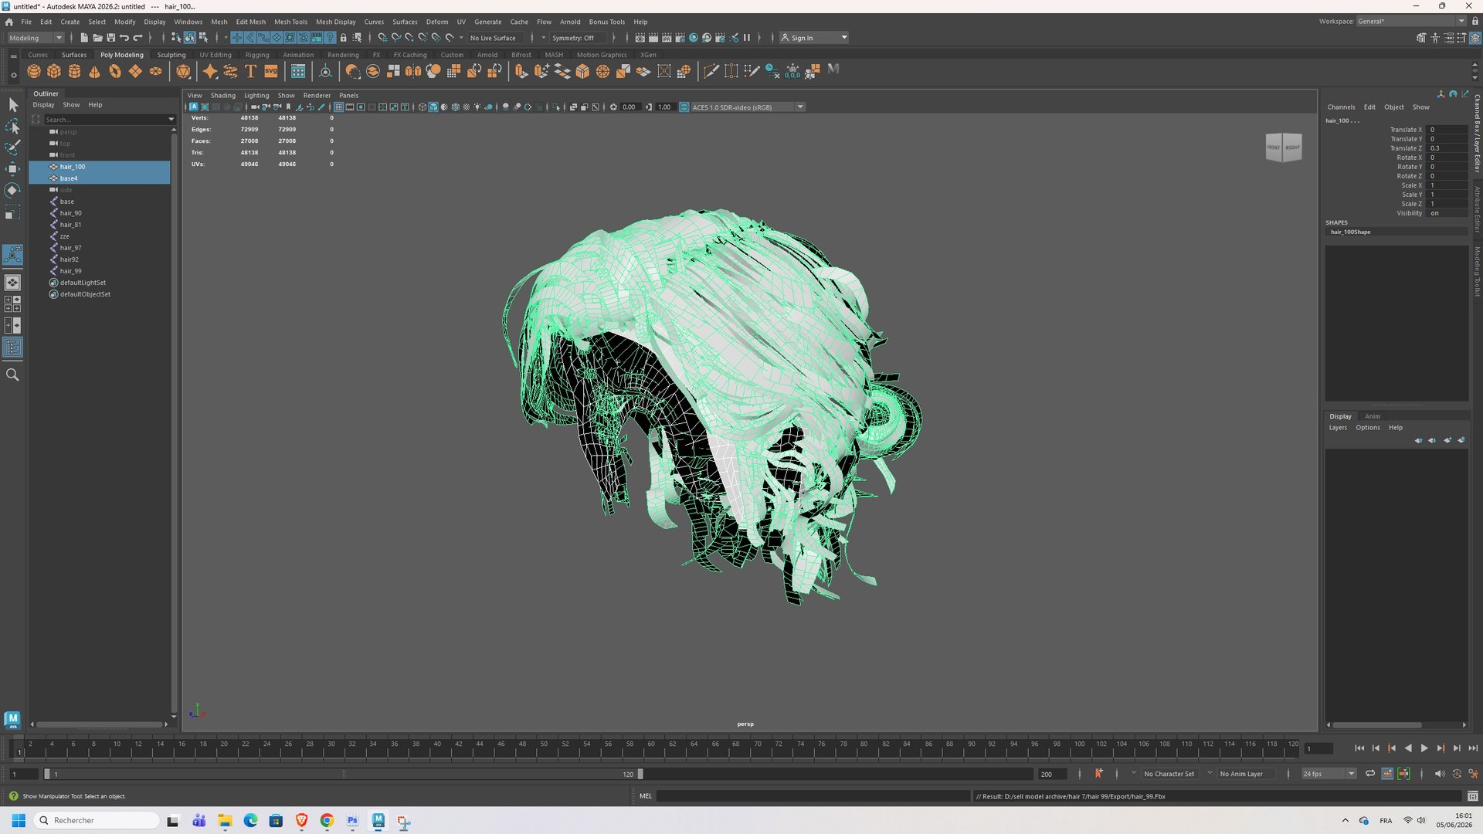Toggle textured display in viewport
Screen dimensions: 1483x834
(466, 107)
